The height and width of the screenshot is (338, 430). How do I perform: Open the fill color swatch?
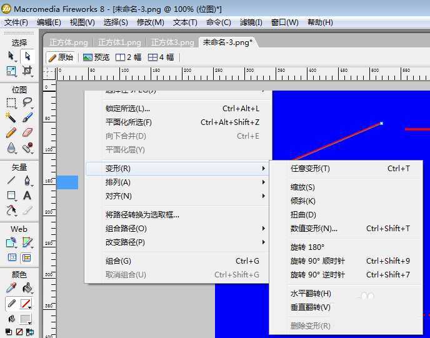click(26, 319)
